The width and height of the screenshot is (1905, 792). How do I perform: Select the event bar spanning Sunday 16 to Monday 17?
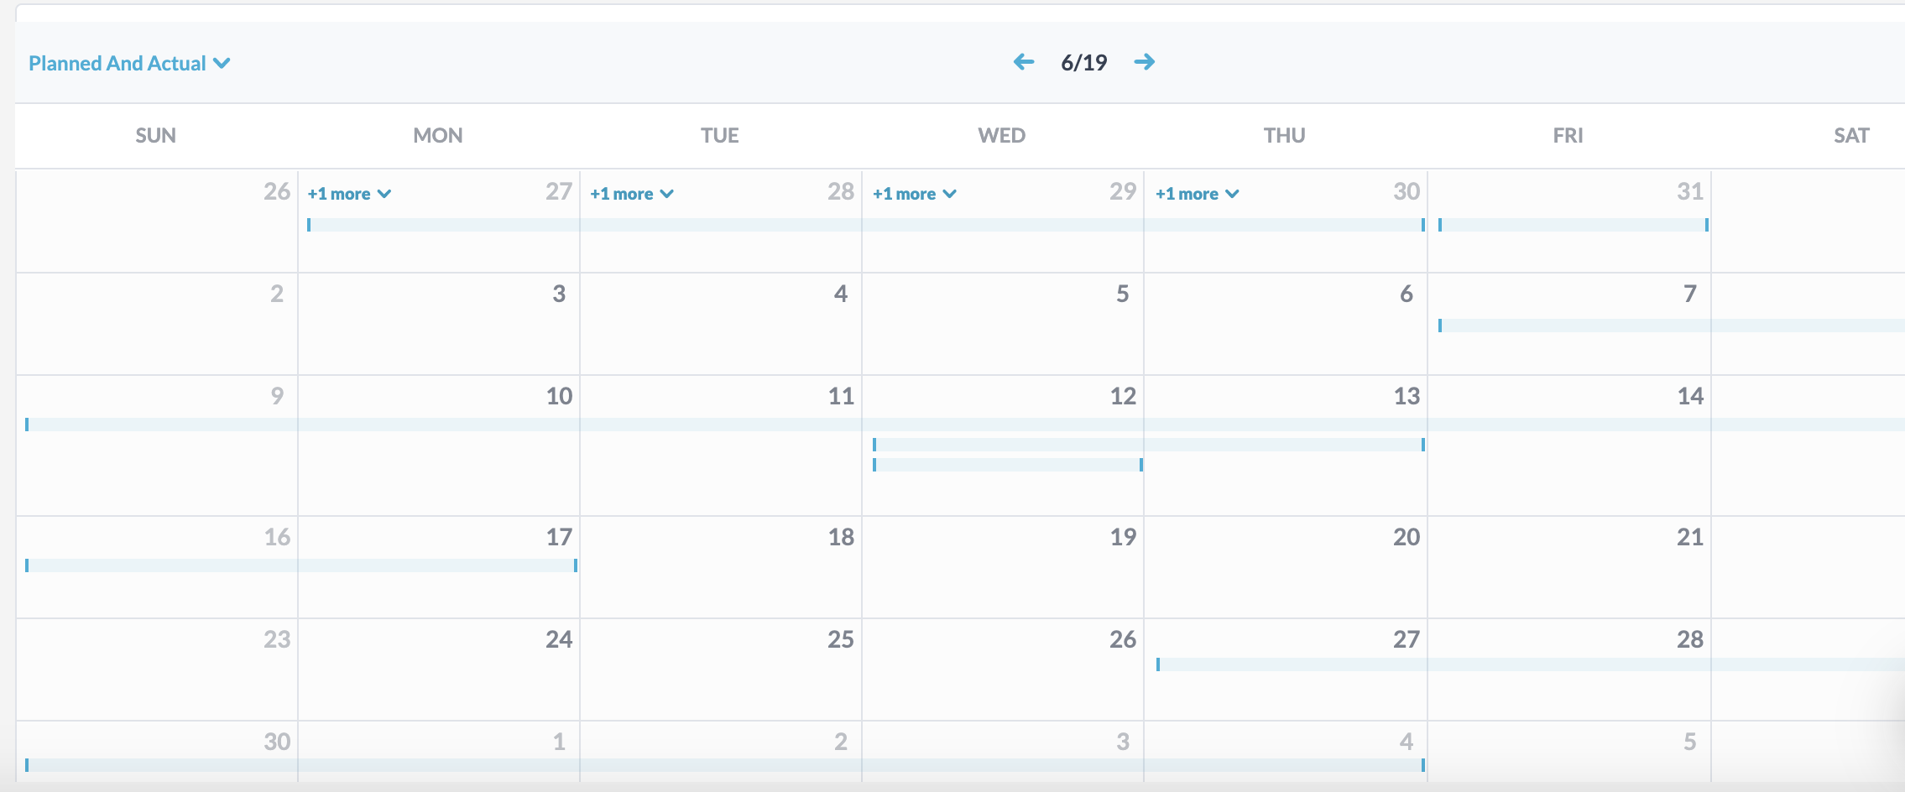[301, 565]
